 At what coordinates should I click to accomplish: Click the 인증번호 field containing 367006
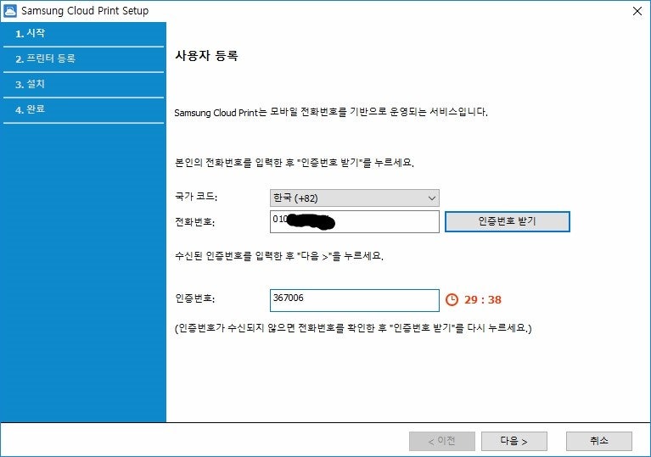tap(354, 300)
